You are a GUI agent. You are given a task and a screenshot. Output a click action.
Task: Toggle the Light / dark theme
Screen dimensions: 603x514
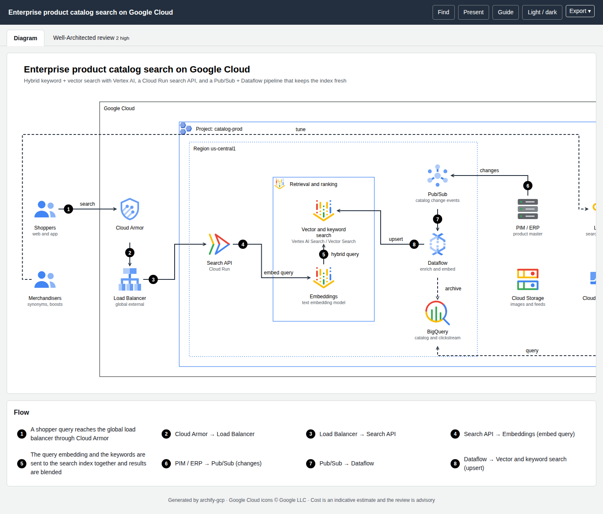(x=542, y=12)
